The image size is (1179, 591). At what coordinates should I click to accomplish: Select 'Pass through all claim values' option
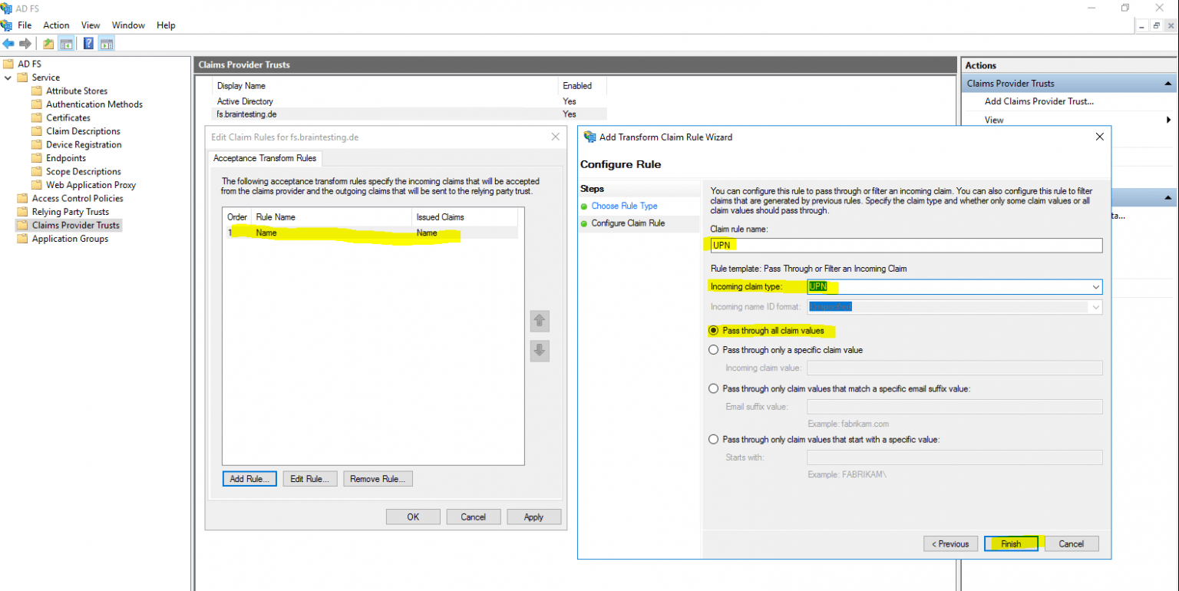(714, 331)
